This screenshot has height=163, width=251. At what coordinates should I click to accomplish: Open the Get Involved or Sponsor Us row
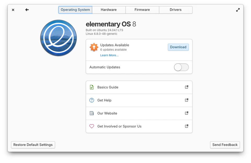click(x=139, y=126)
